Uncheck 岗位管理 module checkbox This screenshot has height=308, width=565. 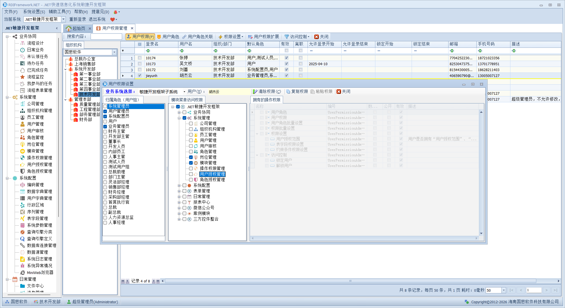click(191, 157)
